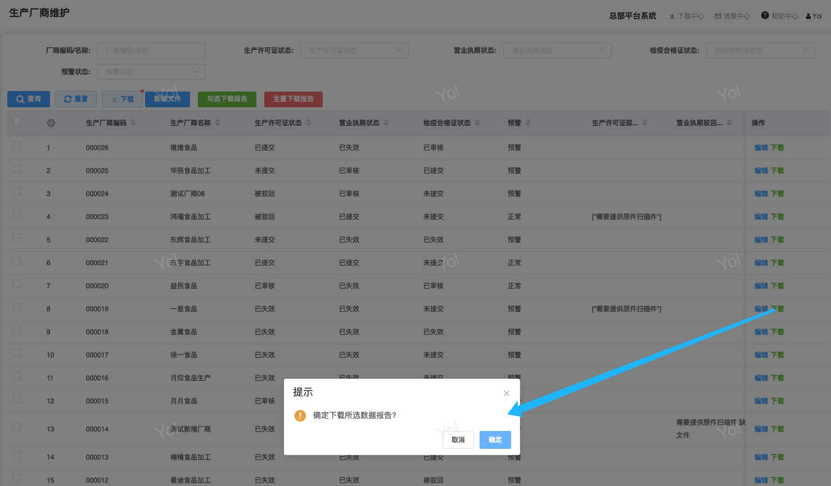Image resolution: width=831 pixels, height=486 pixels.
Task: Open the 检疫合格证状态 filter dropdown
Action: click(760, 51)
